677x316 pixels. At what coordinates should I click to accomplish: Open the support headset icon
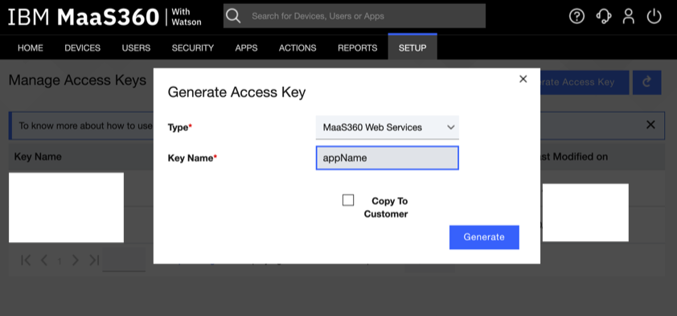tap(603, 16)
